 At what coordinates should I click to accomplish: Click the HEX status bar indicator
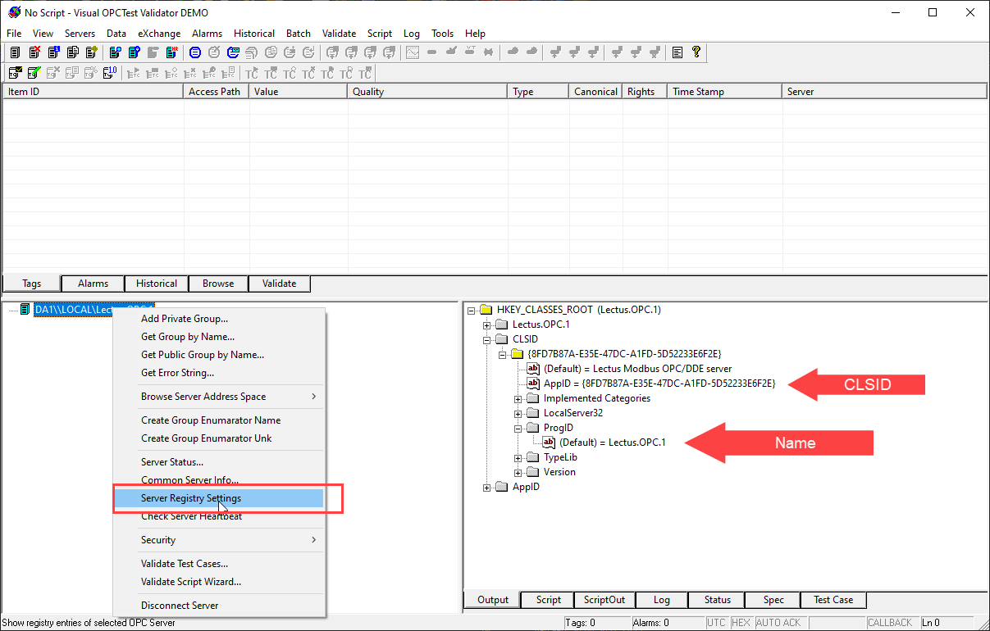tap(741, 623)
